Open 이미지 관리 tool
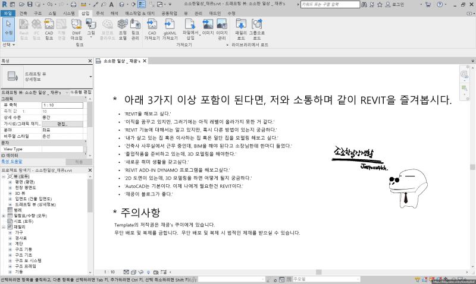 222,29
